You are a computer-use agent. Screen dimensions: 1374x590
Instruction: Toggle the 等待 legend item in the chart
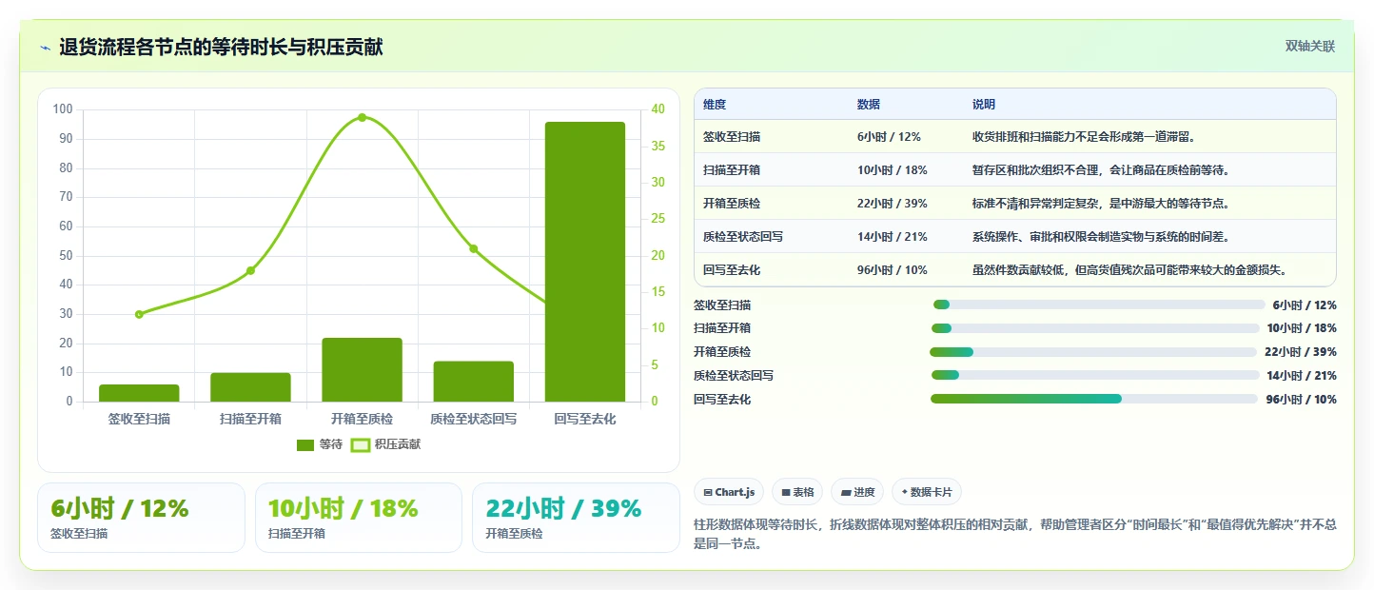click(x=320, y=444)
